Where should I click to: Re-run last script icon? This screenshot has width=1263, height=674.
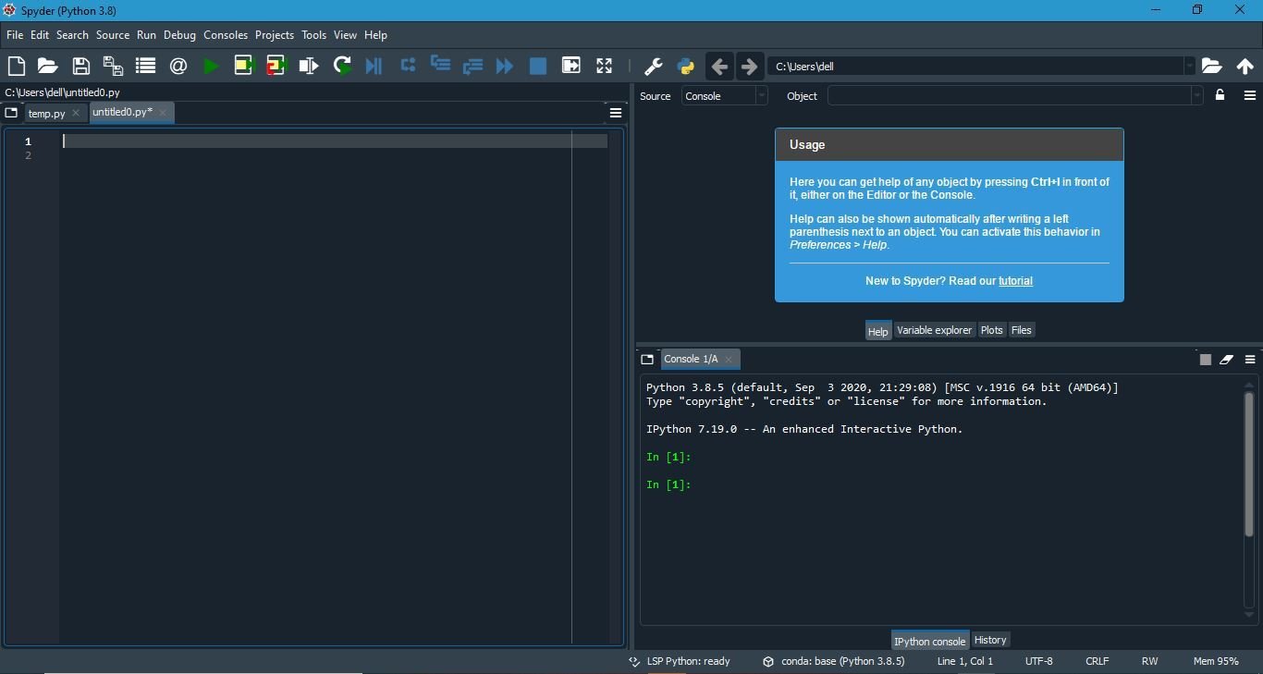[342, 66]
